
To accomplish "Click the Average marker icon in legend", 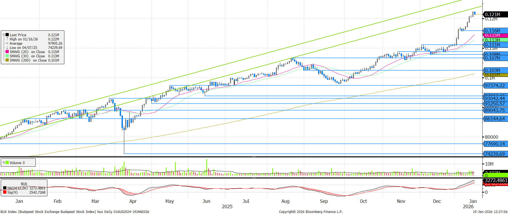I will (7, 43).
